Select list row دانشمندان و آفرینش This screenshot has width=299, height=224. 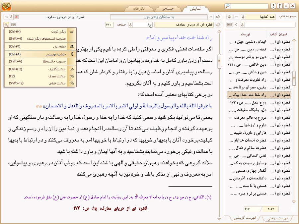259,178
